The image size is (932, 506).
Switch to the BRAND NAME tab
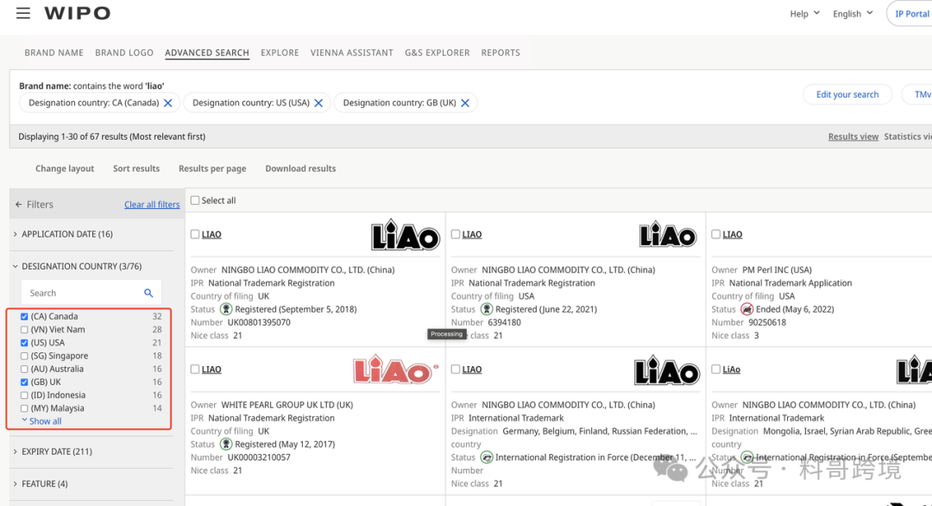(x=54, y=53)
